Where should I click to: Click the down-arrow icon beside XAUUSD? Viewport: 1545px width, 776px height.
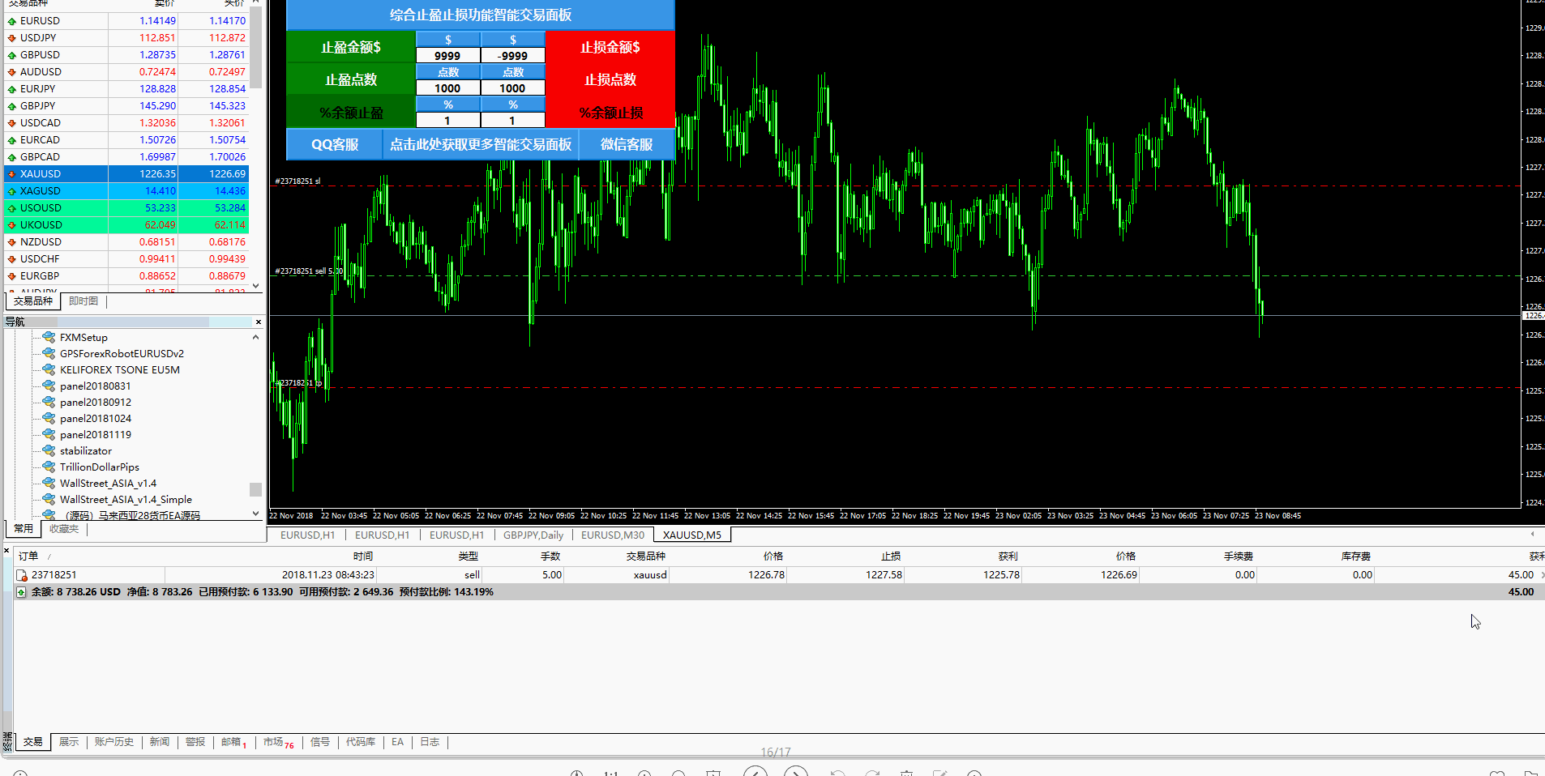[12, 174]
